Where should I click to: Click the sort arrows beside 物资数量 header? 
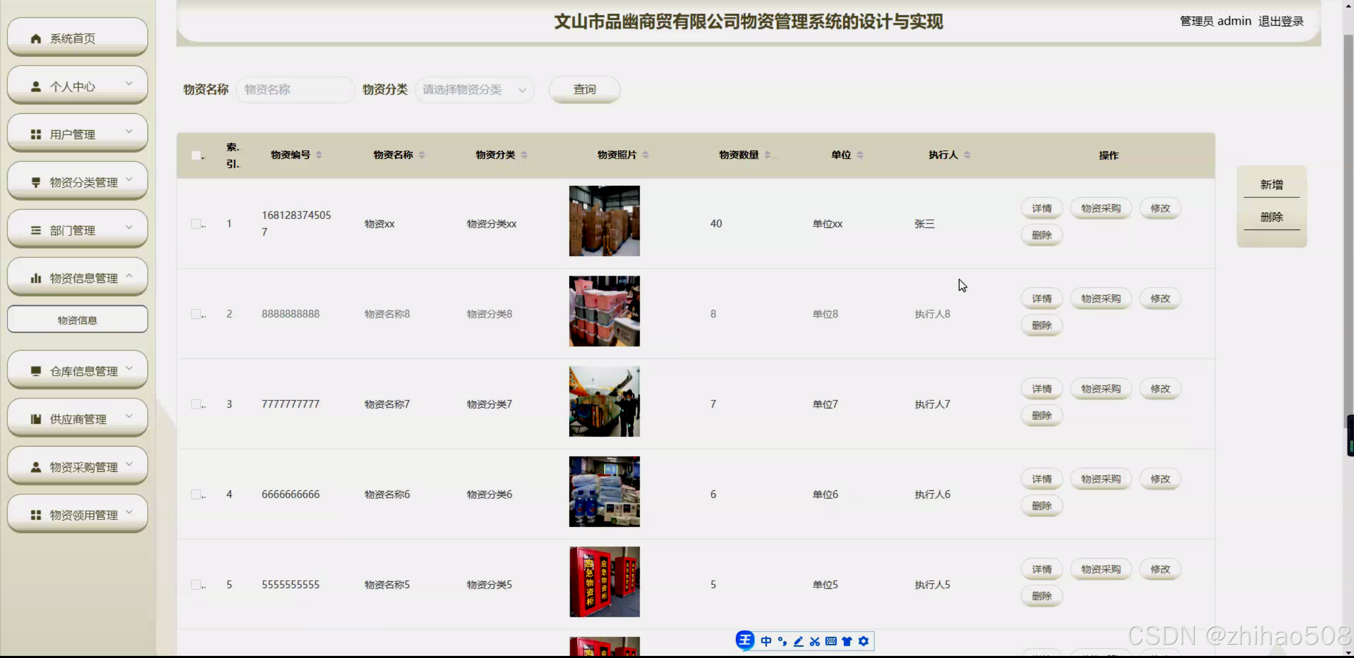[x=767, y=155]
